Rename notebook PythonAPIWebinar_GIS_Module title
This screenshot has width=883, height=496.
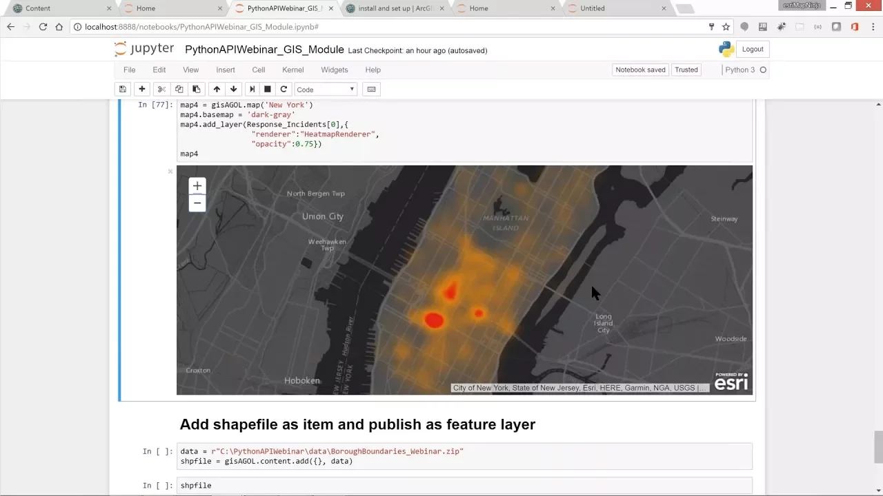pos(264,50)
